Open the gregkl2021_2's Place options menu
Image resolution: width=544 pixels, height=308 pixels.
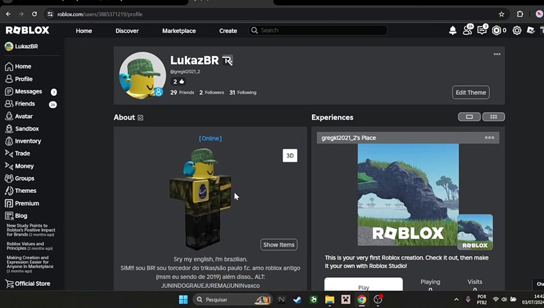pyautogui.click(x=490, y=138)
